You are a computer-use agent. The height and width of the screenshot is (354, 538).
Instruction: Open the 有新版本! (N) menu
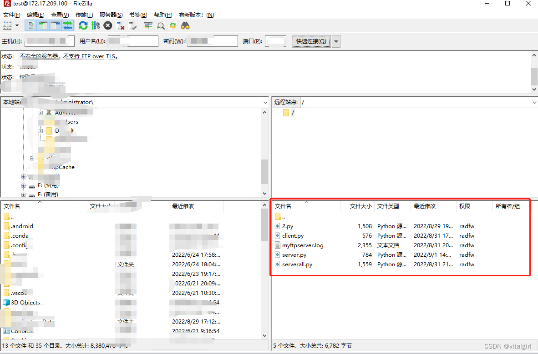click(x=196, y=15)
